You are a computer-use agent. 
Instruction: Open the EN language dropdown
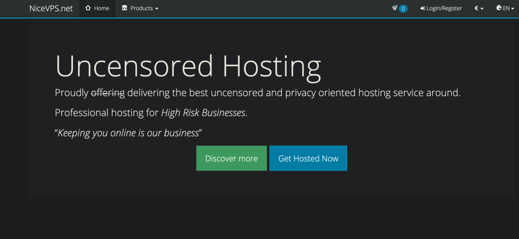(x=505, y=9)
